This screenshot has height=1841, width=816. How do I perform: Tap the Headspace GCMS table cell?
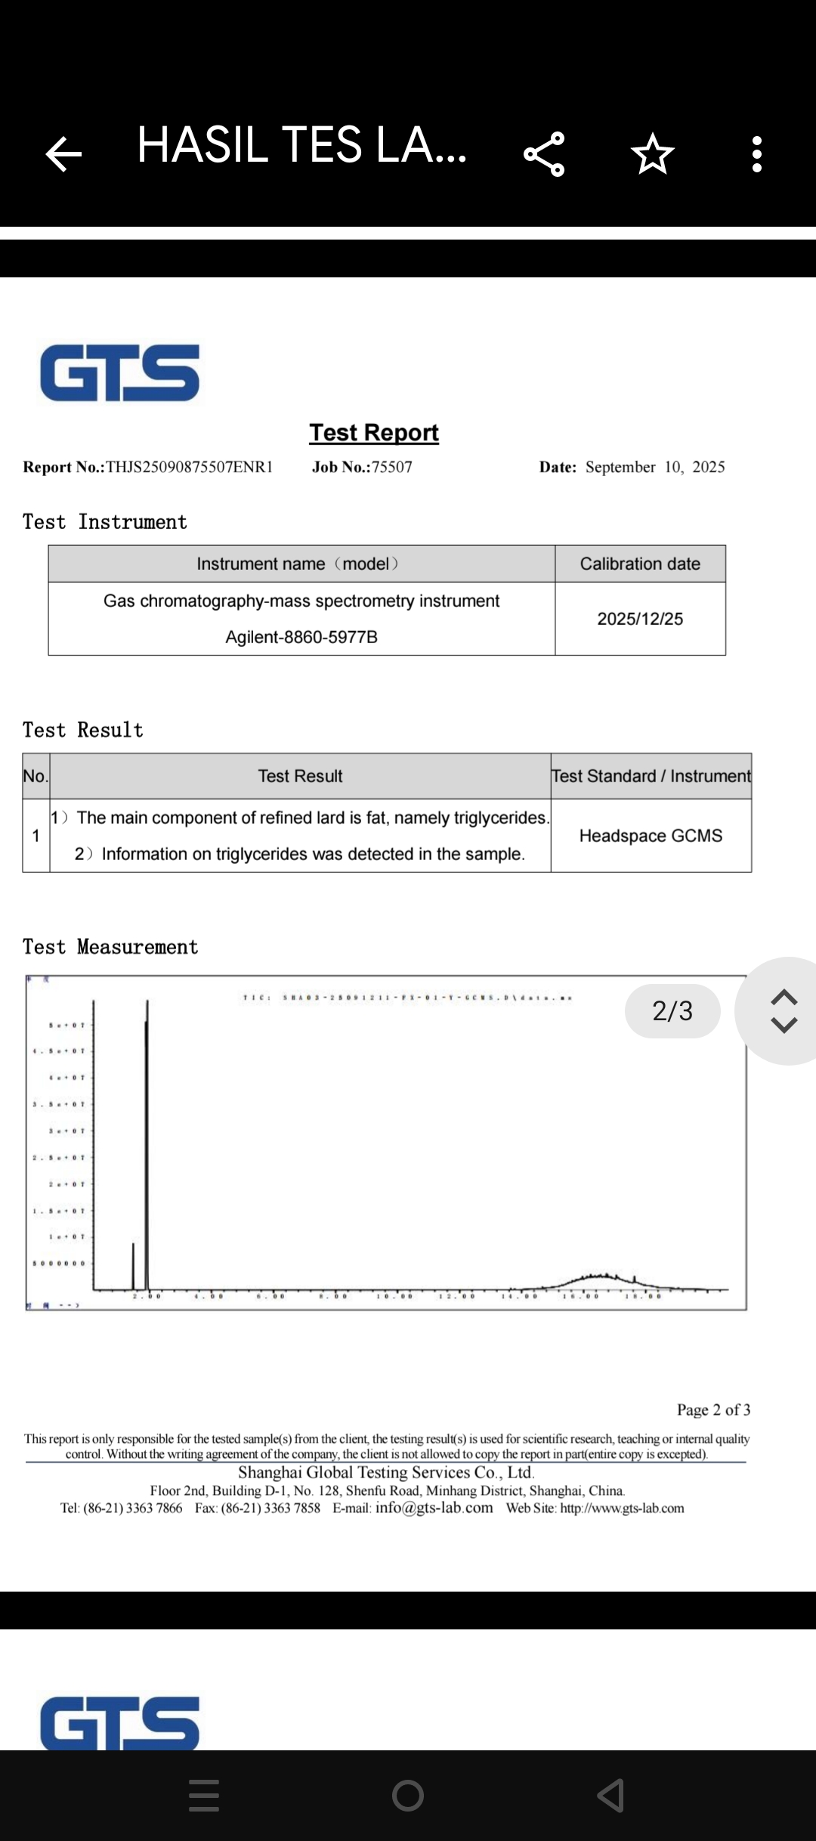click(651, 836)
